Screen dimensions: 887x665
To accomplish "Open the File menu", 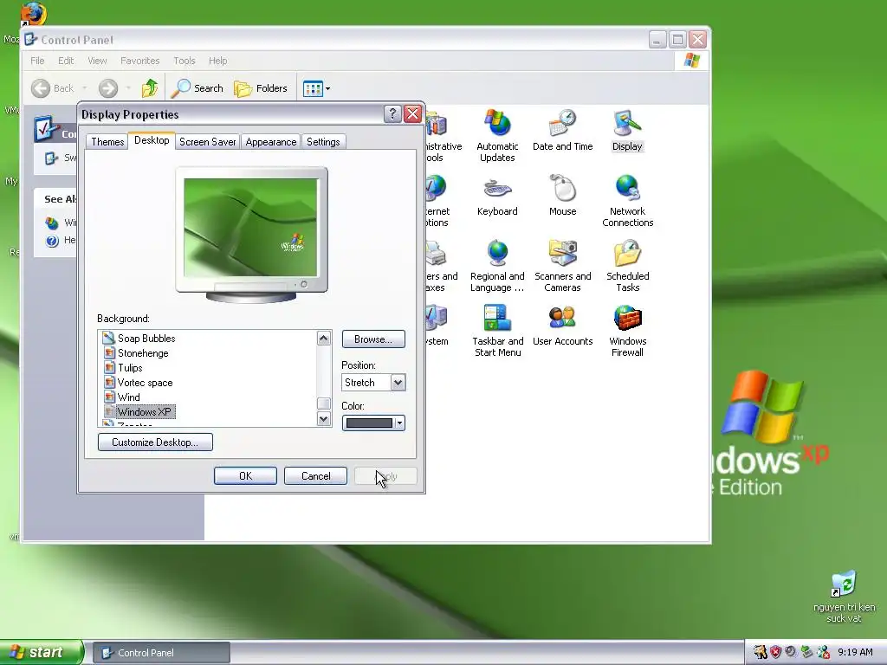I will click(x=37, y=61).
